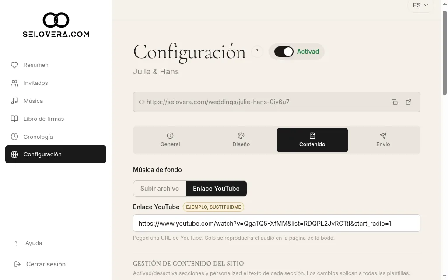Click the music note icon beside Música

[14, 101]
